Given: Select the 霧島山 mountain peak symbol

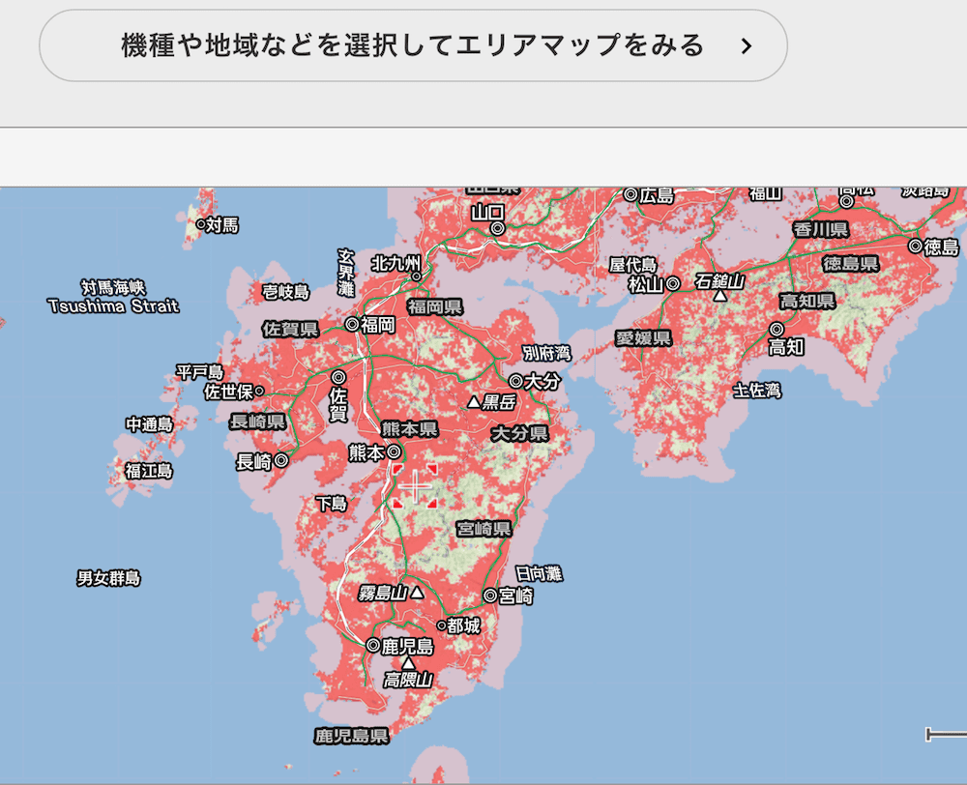Looking at the screenshot, I should 417,594.
